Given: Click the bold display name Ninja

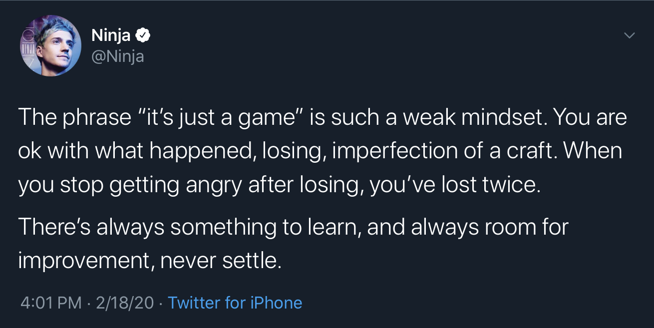Looking at the screenshot, I should (111, 35).
